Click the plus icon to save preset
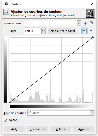The width and height of the screenshot is (98, 136). point(86,23)
